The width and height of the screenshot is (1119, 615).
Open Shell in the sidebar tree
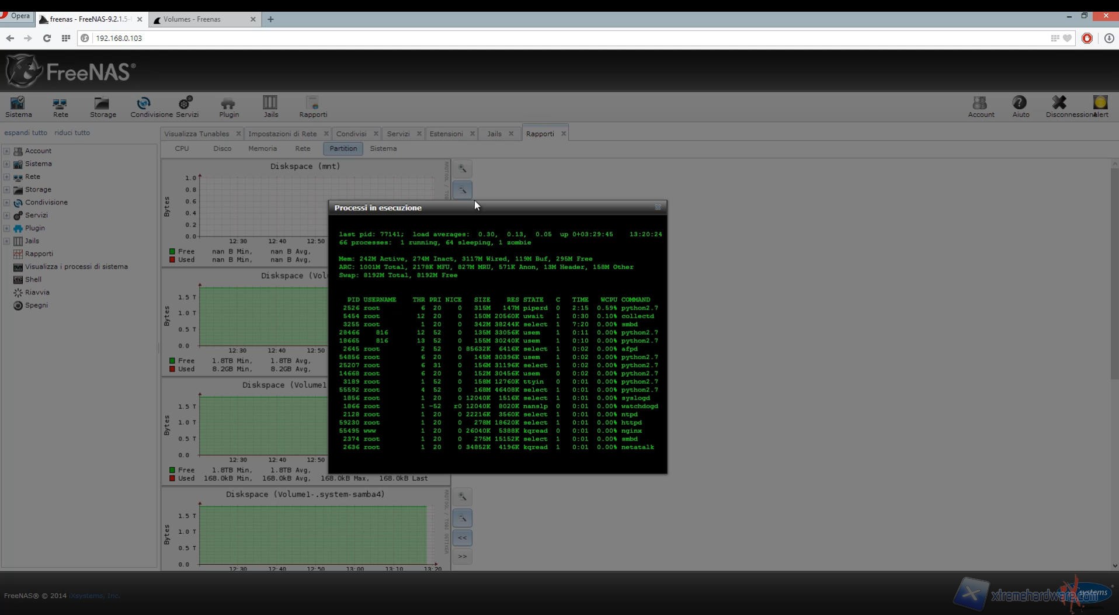[33, 279]
